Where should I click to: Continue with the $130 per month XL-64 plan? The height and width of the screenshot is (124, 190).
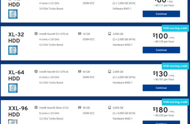pos(161,88)
